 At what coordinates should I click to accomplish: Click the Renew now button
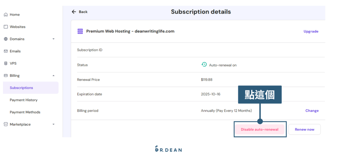[x=304, y=129]
